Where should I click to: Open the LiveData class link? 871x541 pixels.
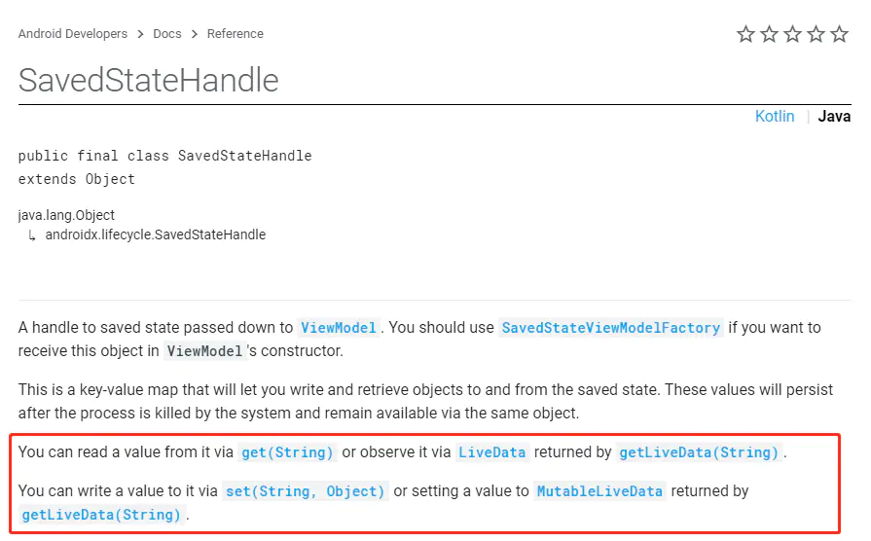492,452
